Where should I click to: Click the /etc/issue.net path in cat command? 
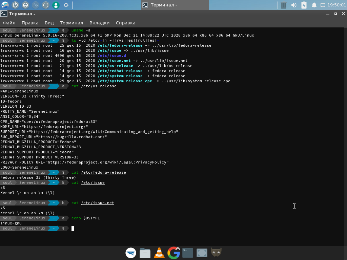(x=98, y=203)
